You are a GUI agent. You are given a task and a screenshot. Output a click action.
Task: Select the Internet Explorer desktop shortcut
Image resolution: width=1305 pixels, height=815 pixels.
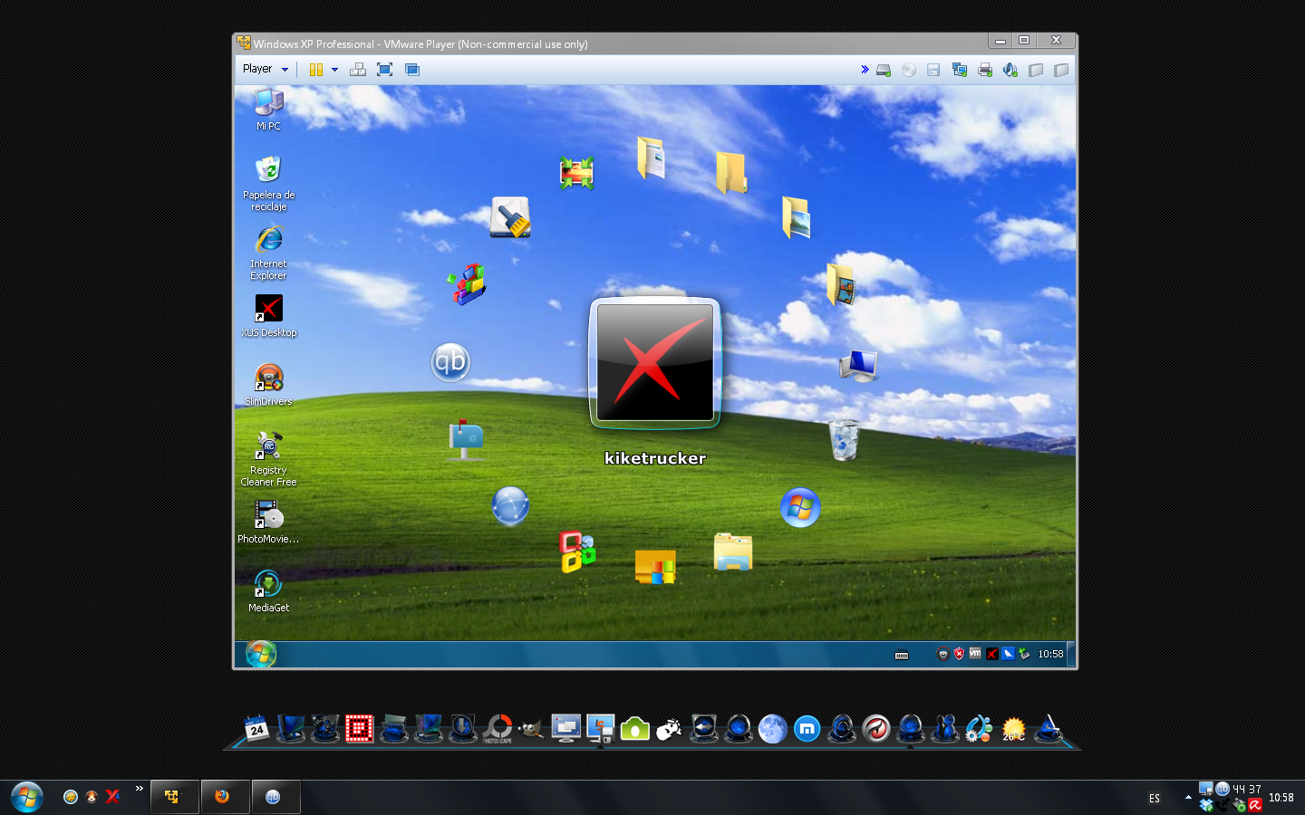point(269,253)
